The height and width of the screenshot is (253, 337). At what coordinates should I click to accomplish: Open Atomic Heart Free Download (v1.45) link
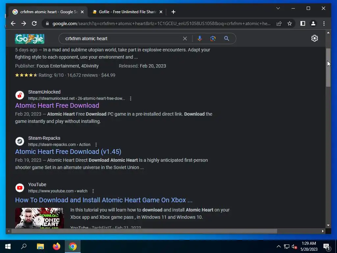(68, 152)
